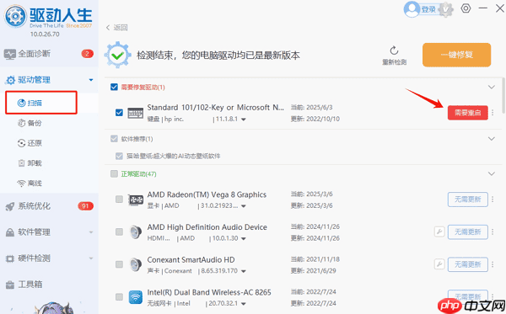Open the 备份 backup page
This screenshot has width=506, height=314.
click(30, 123)
